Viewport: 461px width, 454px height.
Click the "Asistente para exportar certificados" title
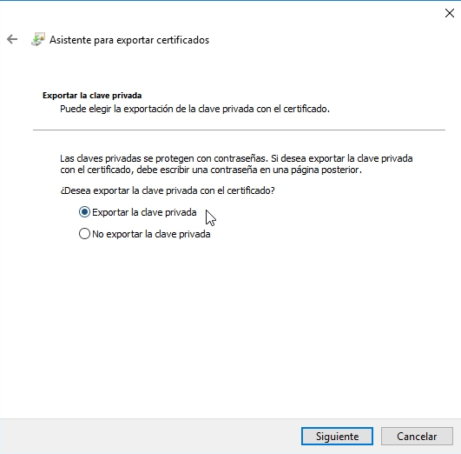pyautogui.click(x=129, y=40)
